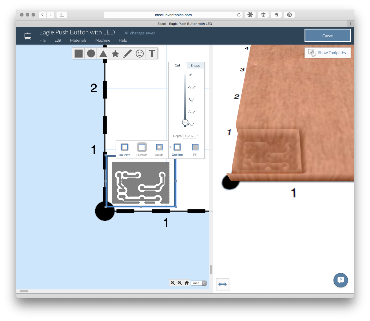This screenshot has width=370, height=321.
Task: Select the square shape tool
Action: coord(79,53)
